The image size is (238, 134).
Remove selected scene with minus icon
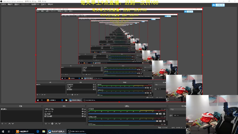6,124
